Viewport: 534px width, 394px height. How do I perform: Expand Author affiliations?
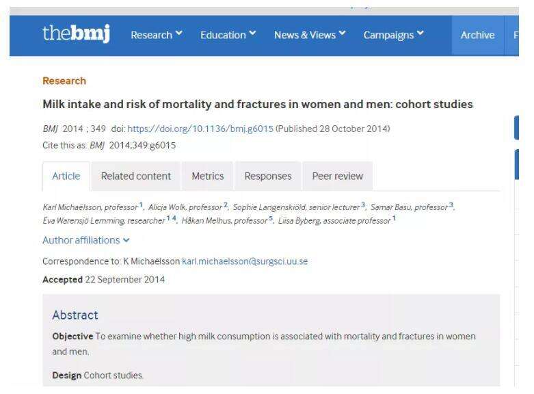click(x=85, y=240)
